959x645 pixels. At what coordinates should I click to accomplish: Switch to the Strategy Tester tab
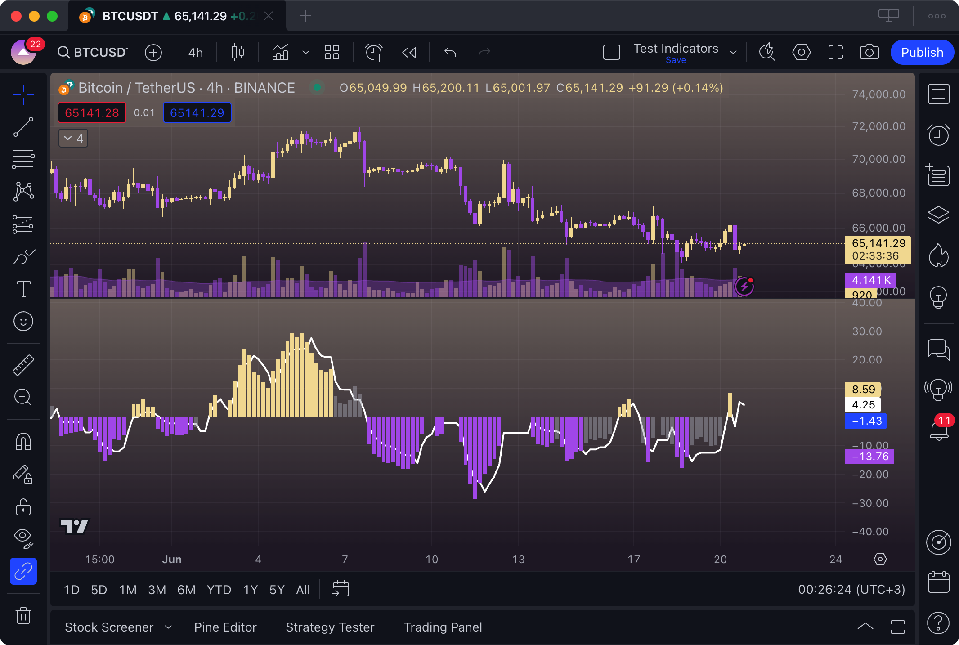click(330, 627)
